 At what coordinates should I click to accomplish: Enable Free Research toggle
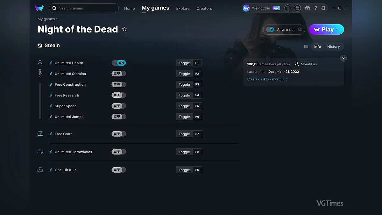[x=119, y=95]
